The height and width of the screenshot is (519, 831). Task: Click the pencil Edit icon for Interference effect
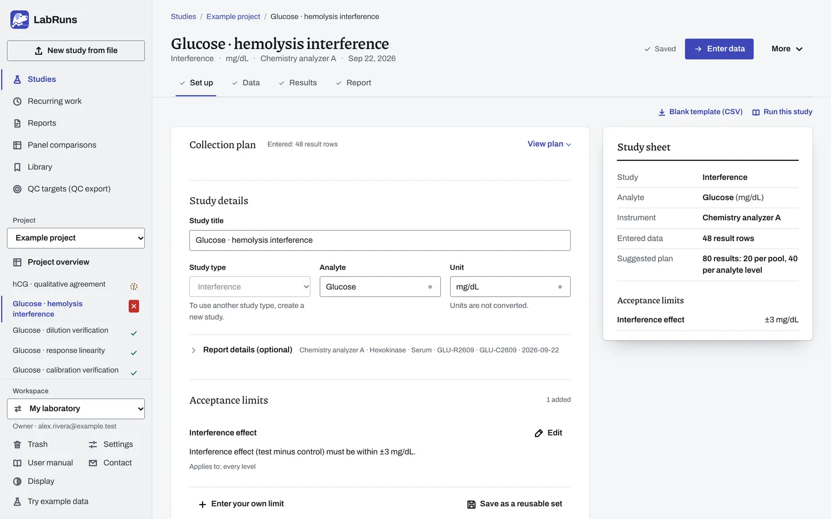538,433
